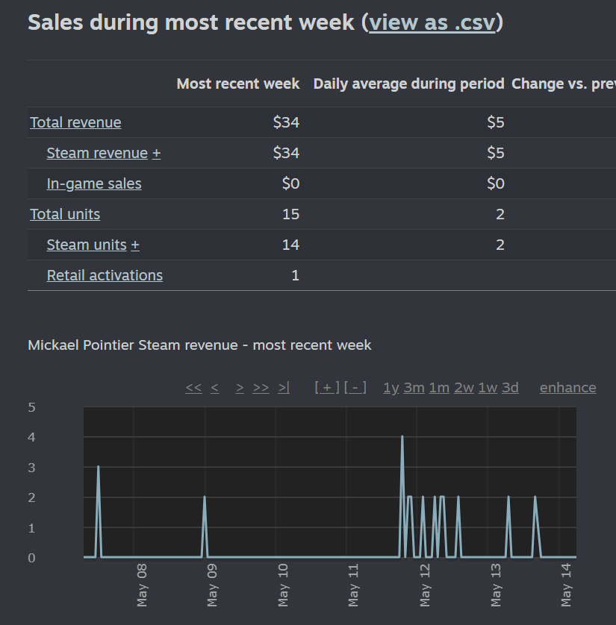Jump far forward with >> control
616x625 pixels.
(261, 387)
